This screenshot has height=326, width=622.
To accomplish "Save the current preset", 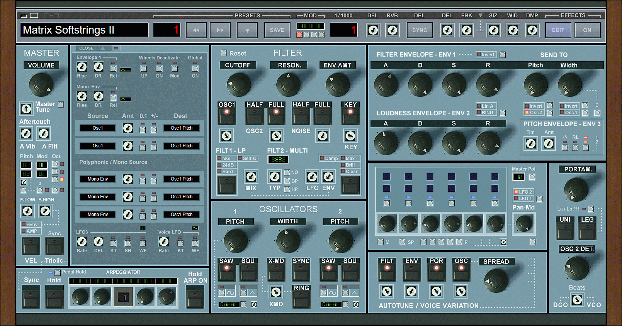I will click(x=277, y=30).
